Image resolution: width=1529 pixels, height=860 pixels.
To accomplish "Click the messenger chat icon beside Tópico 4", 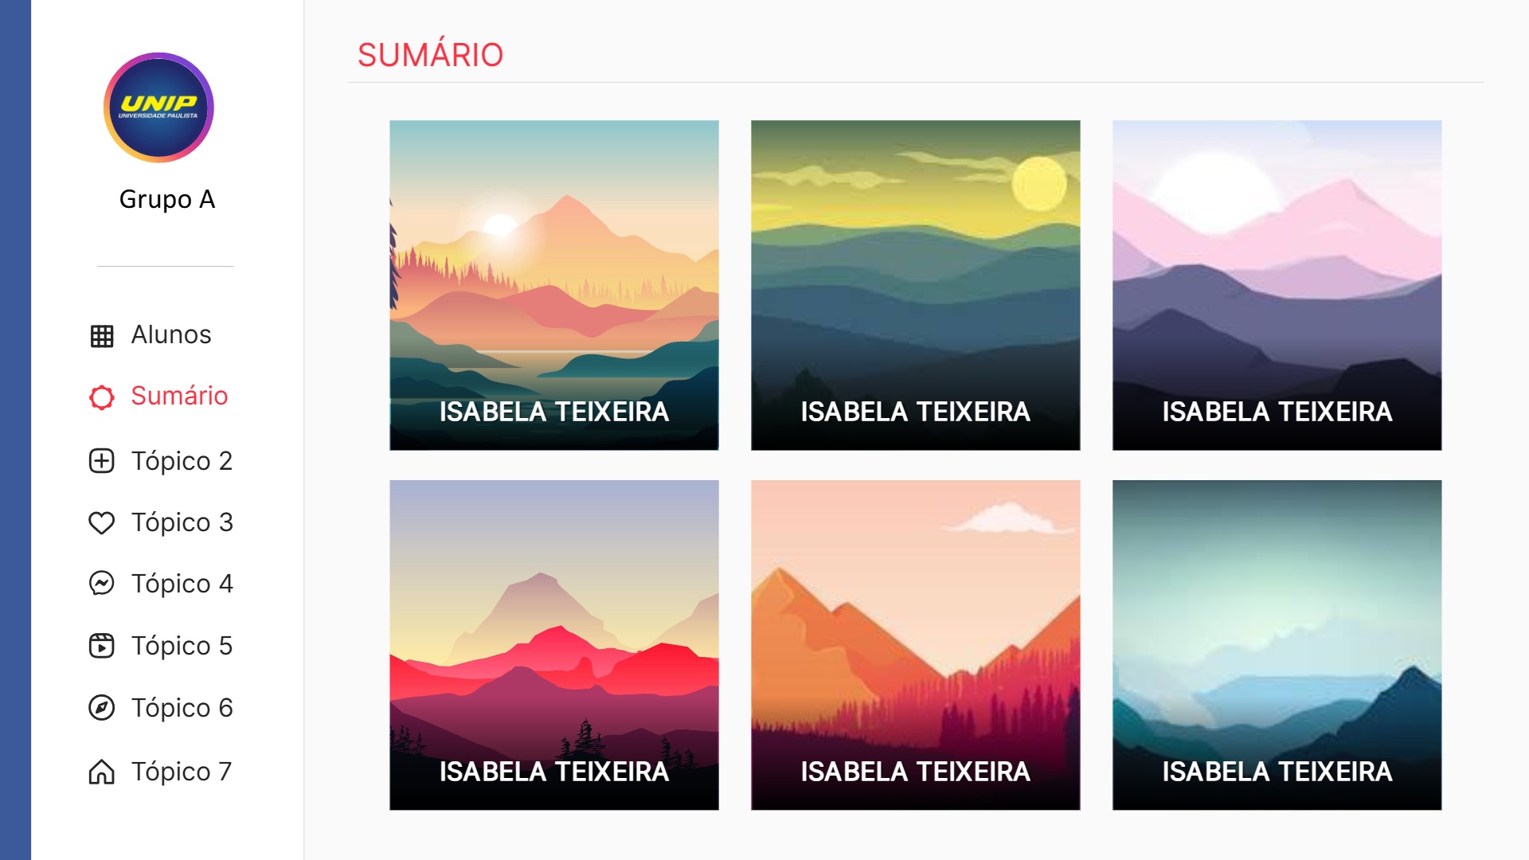I will click(x=102, y=584).
